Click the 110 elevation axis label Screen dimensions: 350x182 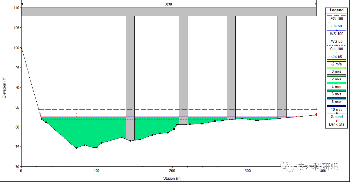[16, 8]
